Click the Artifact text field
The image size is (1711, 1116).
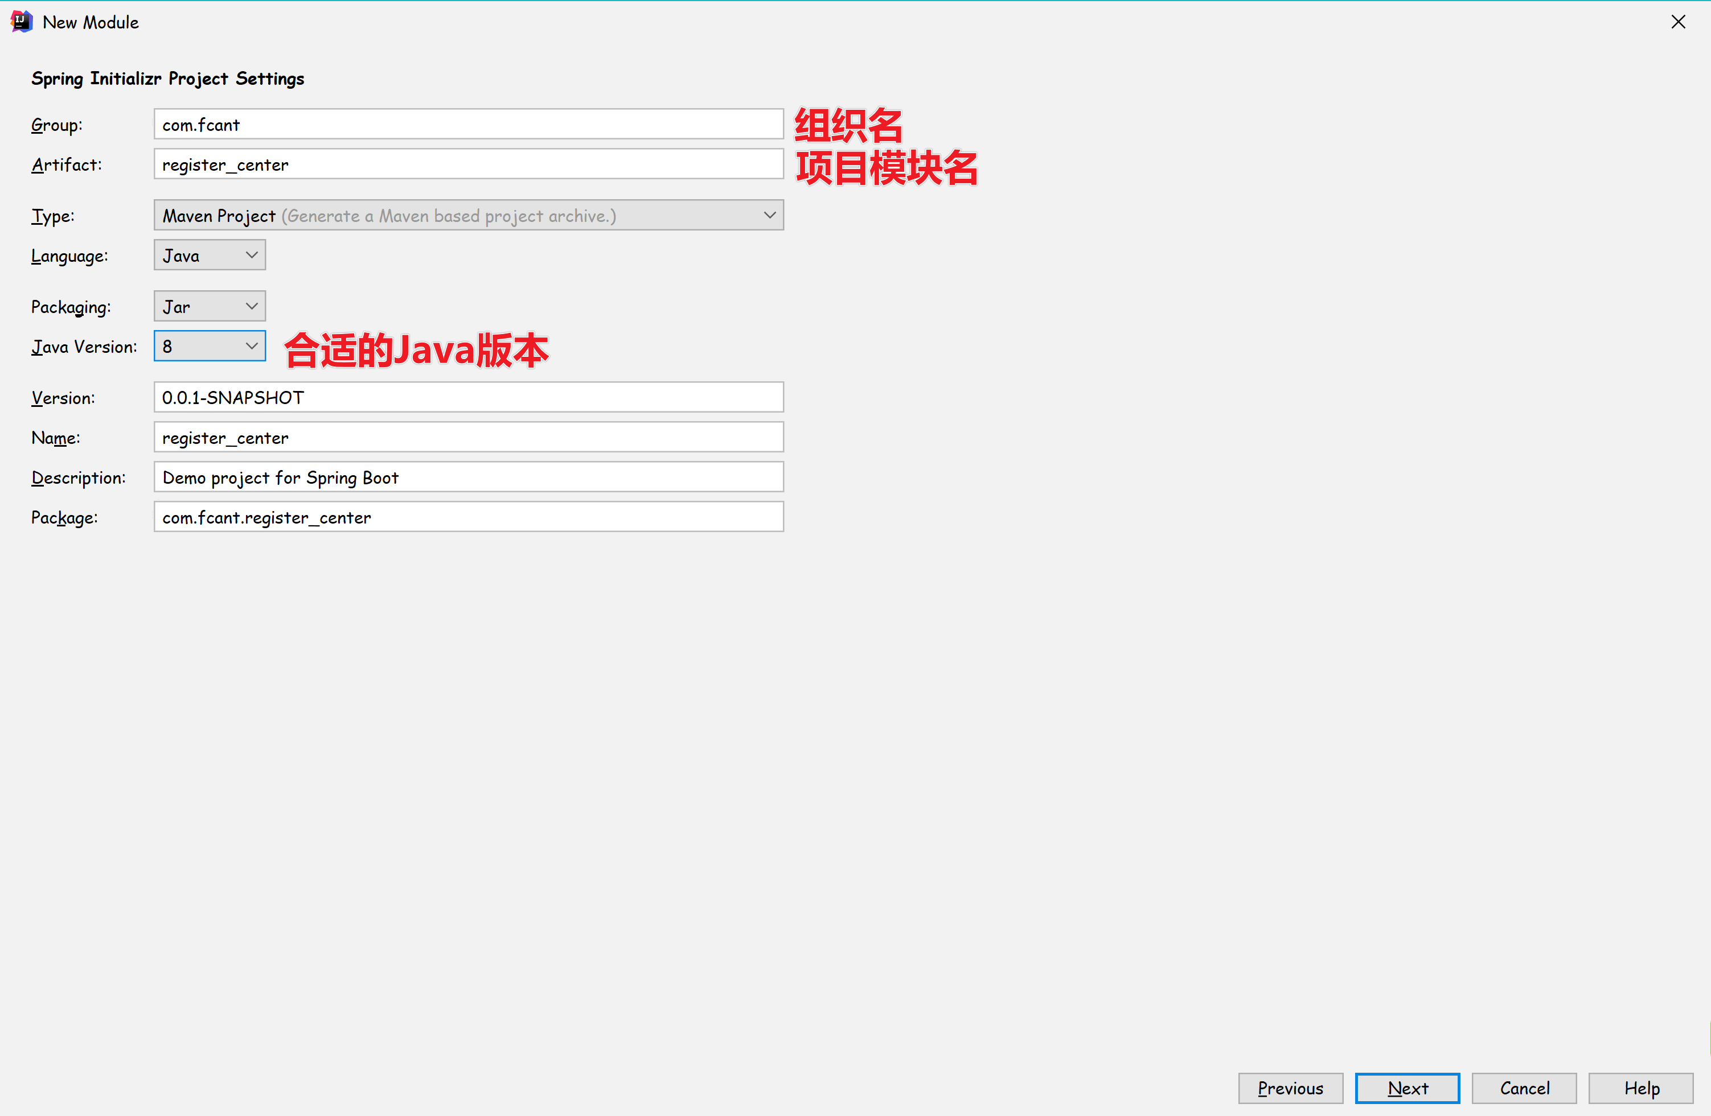tap(467, 164)
